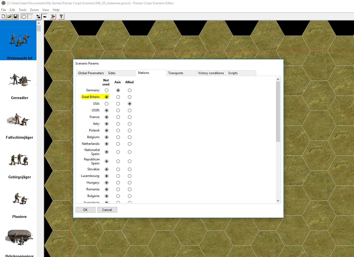Select the Pioniere unit
This screenshot has width=354, height=257.
point(18,199)
